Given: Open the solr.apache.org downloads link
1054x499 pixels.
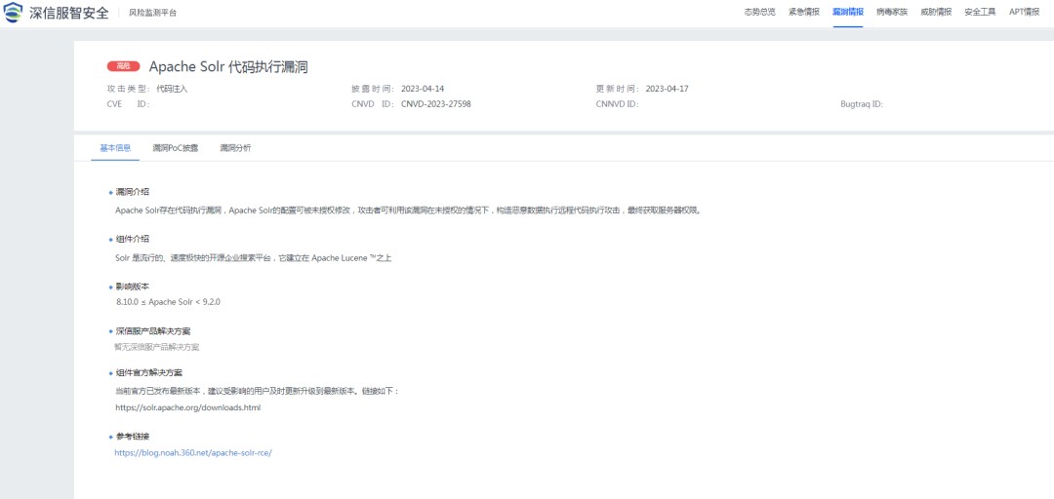Looking at the screenshot, I should 187,407.
